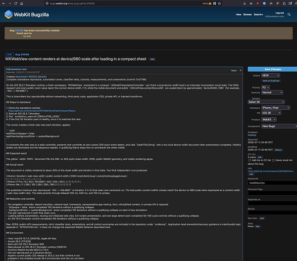297x261 pixels.
Task: Click the Personal Tags input field
Action: [273, 193]
